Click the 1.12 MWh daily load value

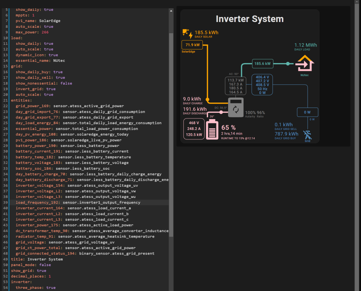[305, 45]
